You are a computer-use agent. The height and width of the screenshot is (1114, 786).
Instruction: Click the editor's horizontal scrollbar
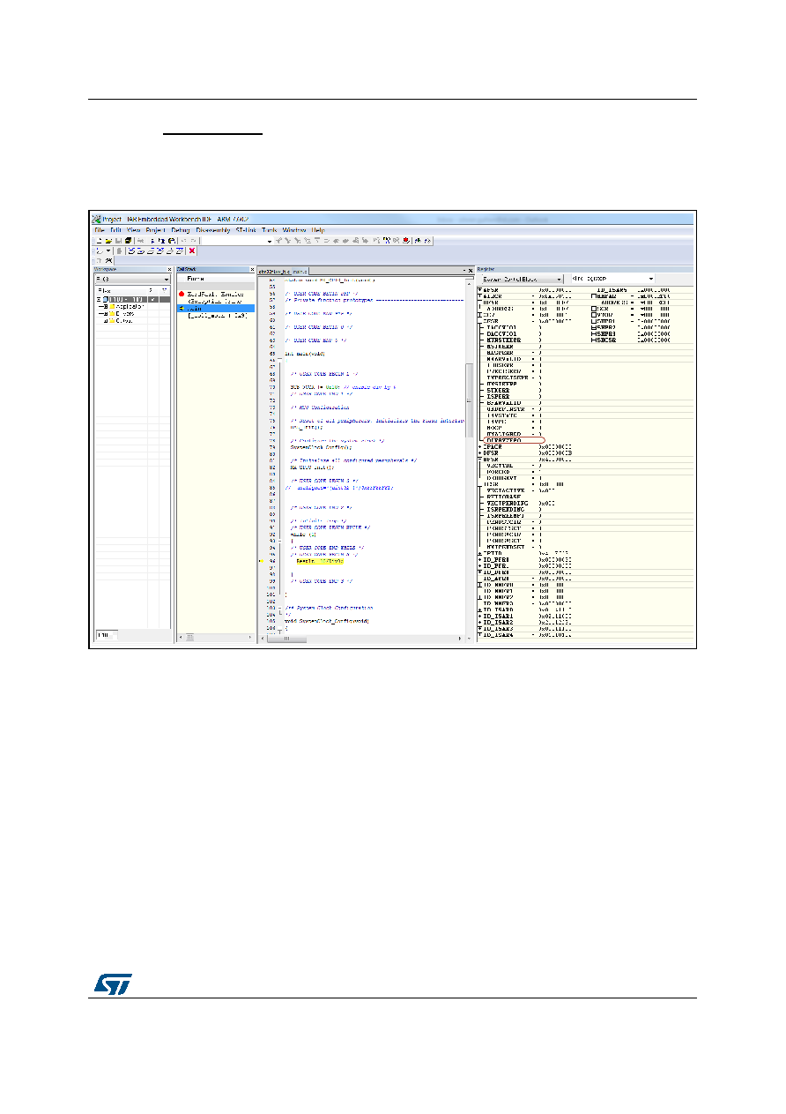click(x=361, y=637)
